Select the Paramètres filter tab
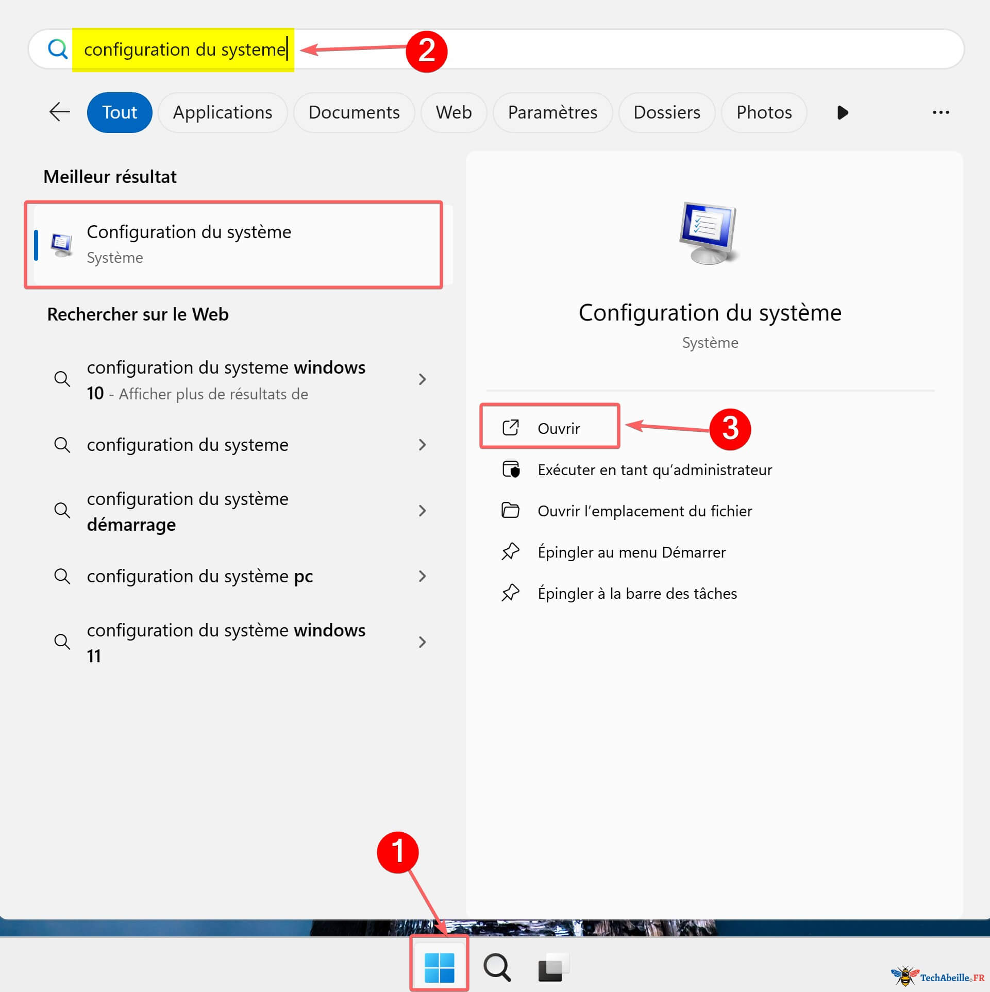990x992 pixels. (552, 112)
